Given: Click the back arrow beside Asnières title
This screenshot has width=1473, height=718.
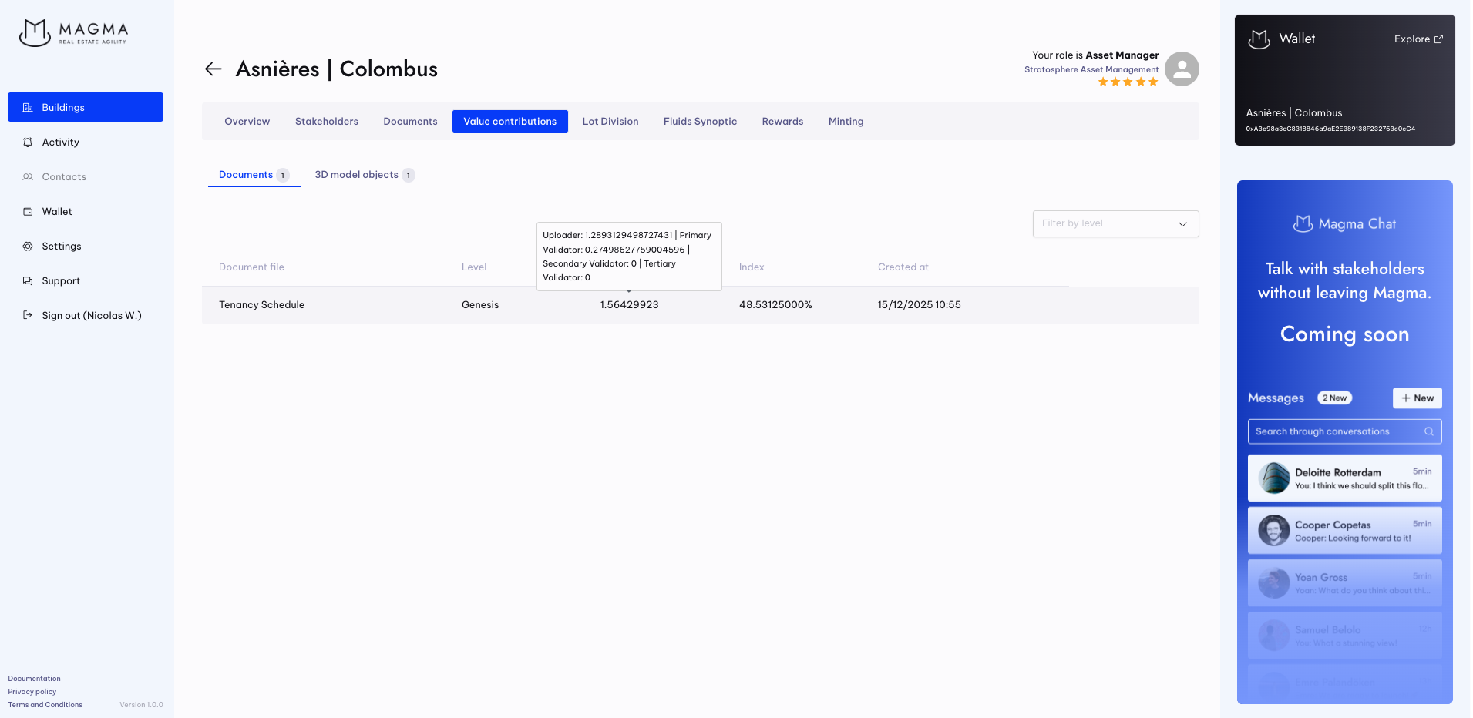Looking at the screenshot, I should click(x=214, y=69).
